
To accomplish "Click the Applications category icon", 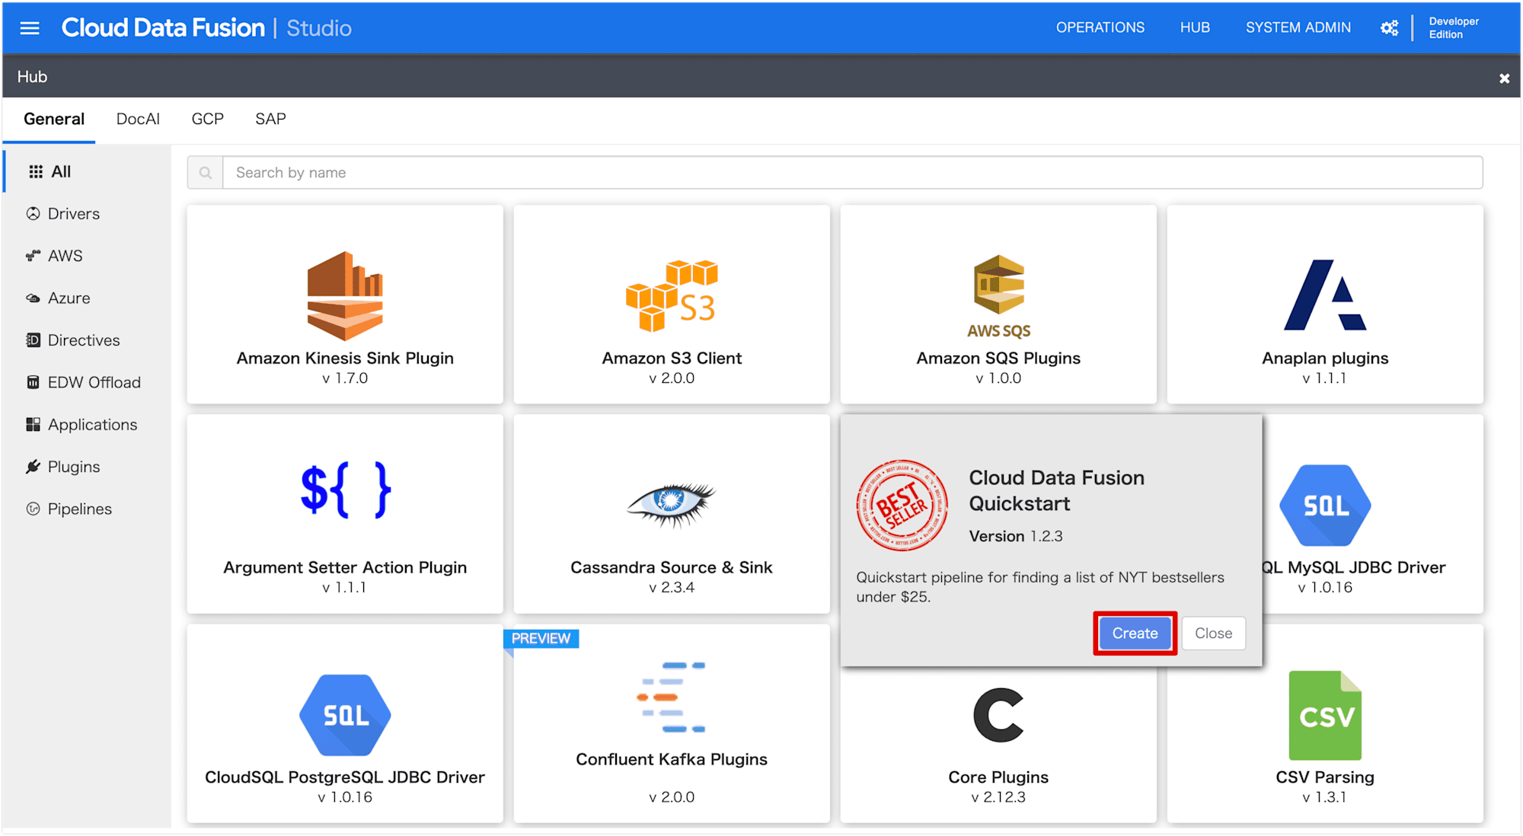I will (x=33, y=425).
